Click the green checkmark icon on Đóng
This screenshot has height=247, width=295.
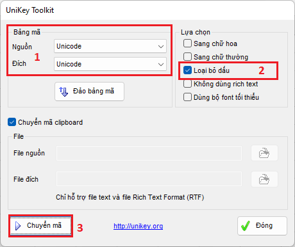246,226
